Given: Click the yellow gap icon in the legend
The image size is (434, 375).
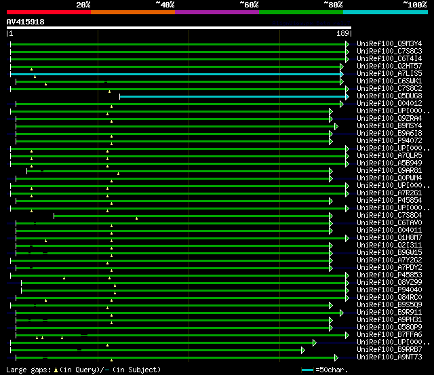Looking at the screenshot, I should coord(56,370).
